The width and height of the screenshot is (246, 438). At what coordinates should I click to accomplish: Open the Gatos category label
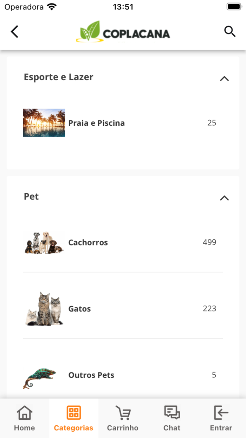79,309
